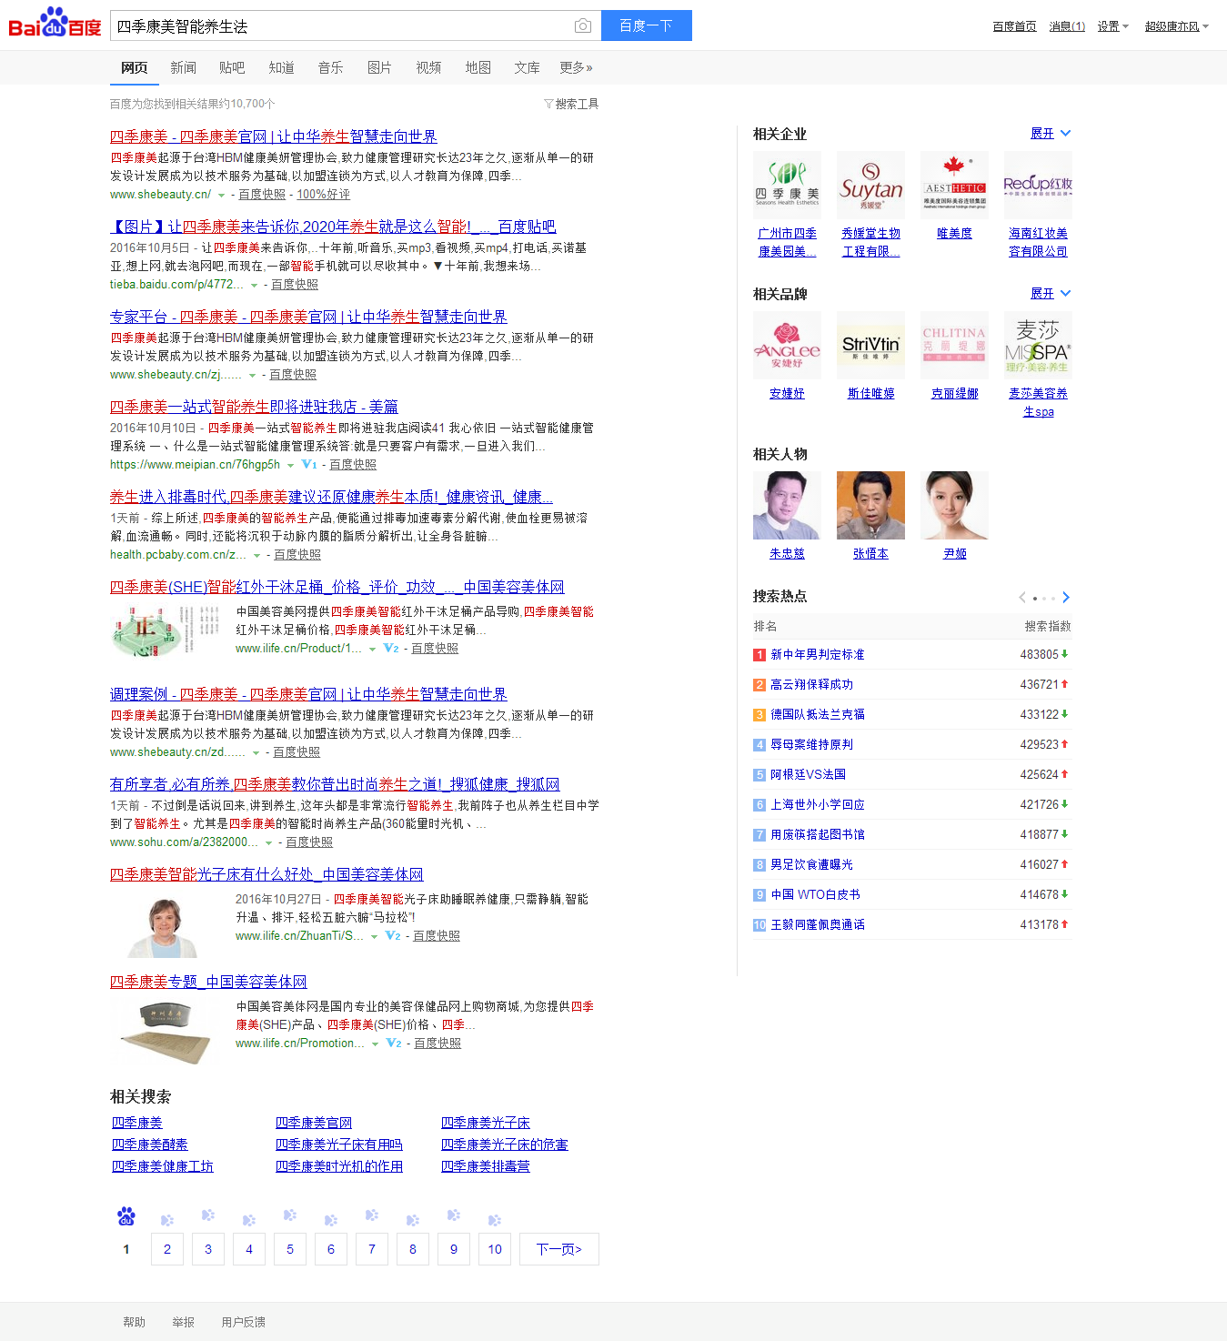Open 四季康美 company logo thumbnail
Screen dimensions: 1227x1341
(x=787, y=186)
